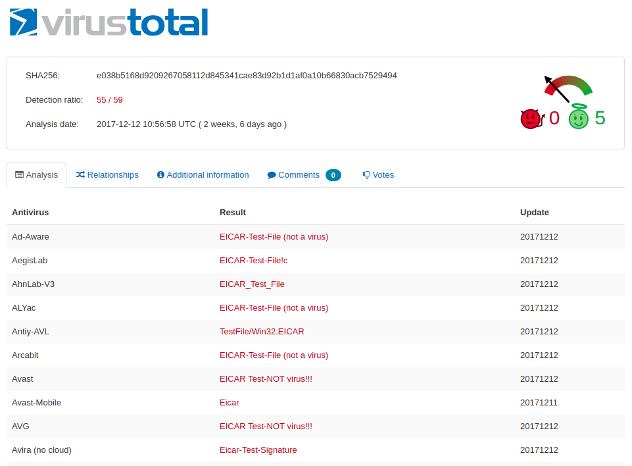Select the Arcabit antivirus name
The image size is (632, 466).
pos(25,355)
